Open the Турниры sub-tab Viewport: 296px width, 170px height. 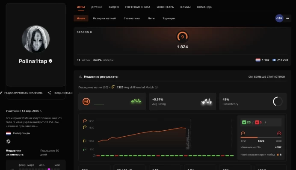[169, 18]
